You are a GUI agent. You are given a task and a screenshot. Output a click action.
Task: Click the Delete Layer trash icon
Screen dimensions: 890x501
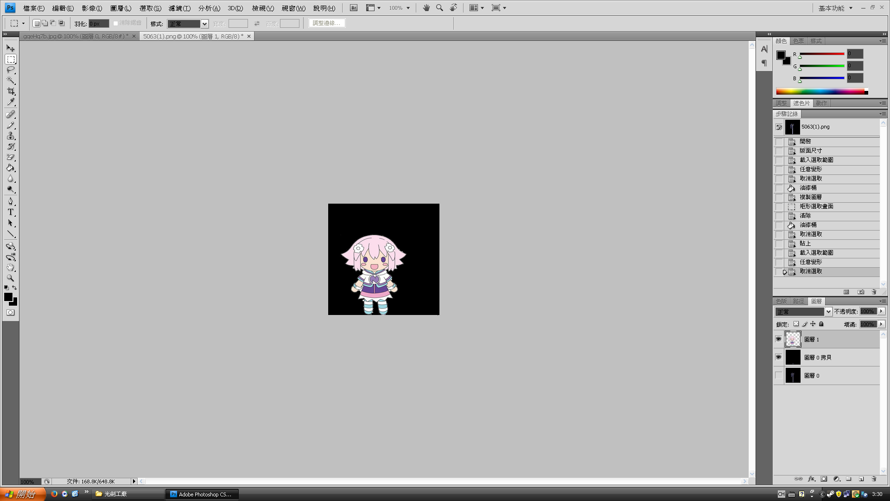873,479
